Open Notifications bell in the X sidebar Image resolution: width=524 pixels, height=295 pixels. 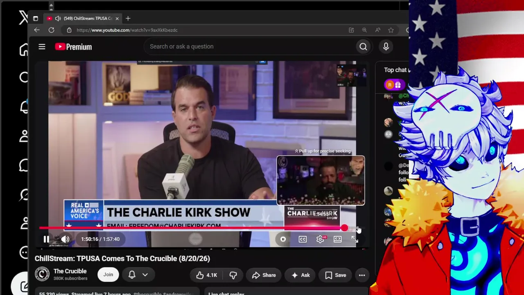[24, 107]
